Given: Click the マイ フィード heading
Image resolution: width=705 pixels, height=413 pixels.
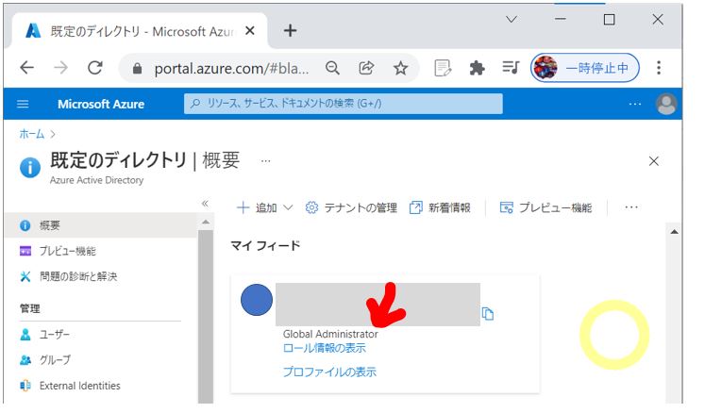Looking at the screenshot, I should coord(265,245).
